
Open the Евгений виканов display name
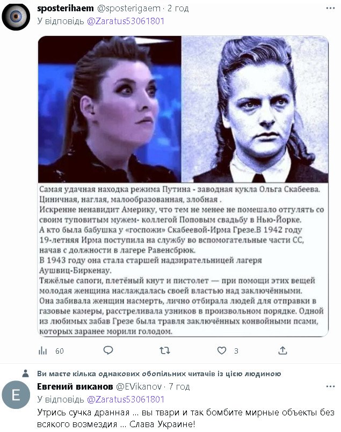pos(75,387)
